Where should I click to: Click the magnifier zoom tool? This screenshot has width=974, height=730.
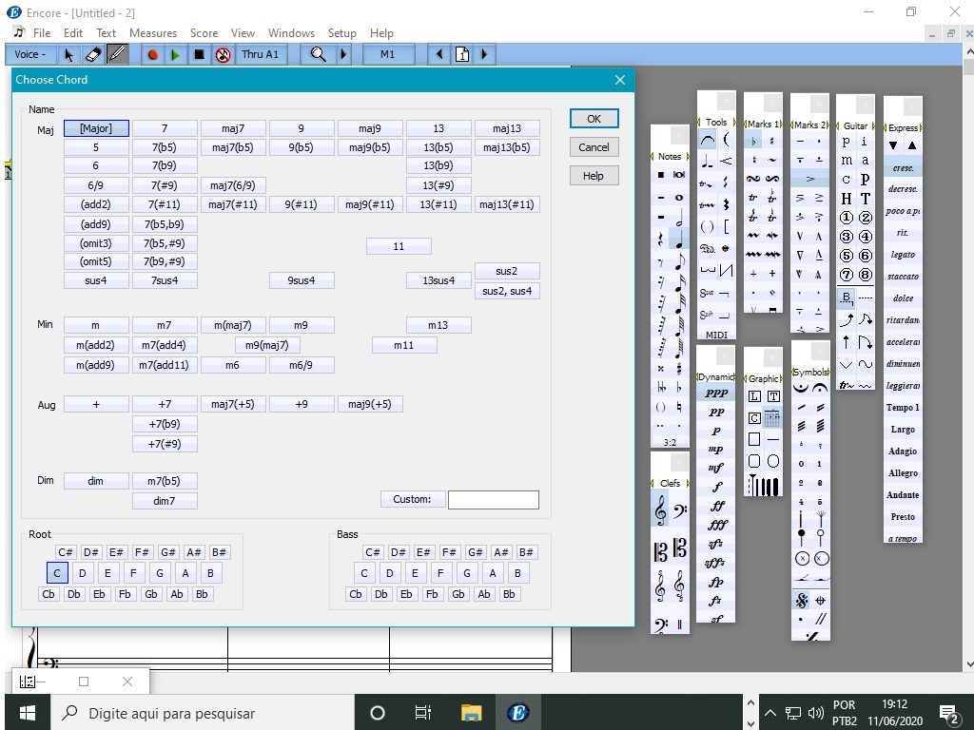click(318, 54)
